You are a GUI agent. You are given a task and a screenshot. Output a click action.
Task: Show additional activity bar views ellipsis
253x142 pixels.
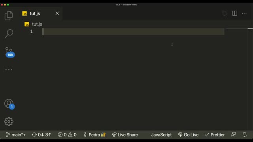pos(9,70)
